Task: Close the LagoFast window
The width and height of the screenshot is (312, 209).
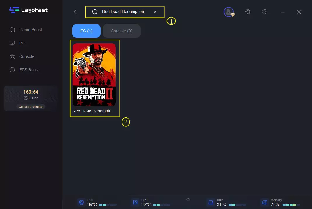Action: pyautogui.click(x=299, y=12)
